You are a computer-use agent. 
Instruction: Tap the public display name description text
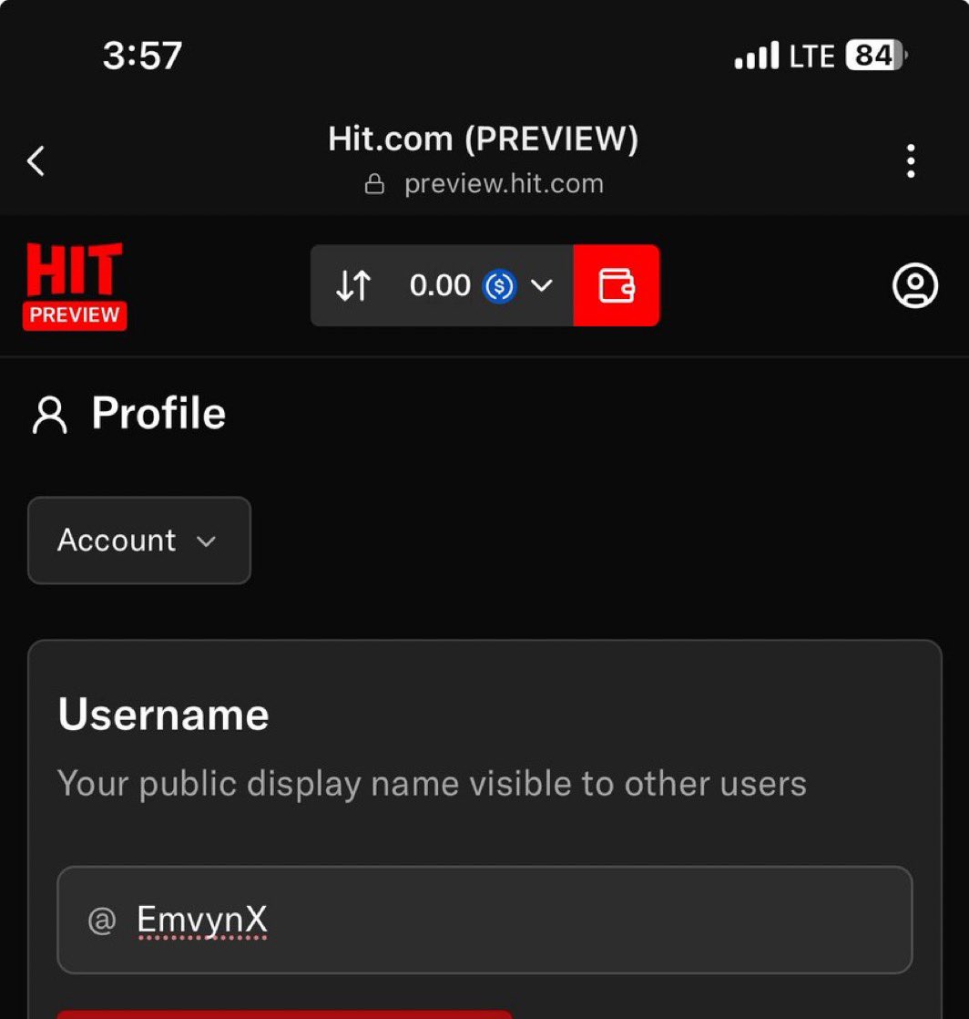432,784
